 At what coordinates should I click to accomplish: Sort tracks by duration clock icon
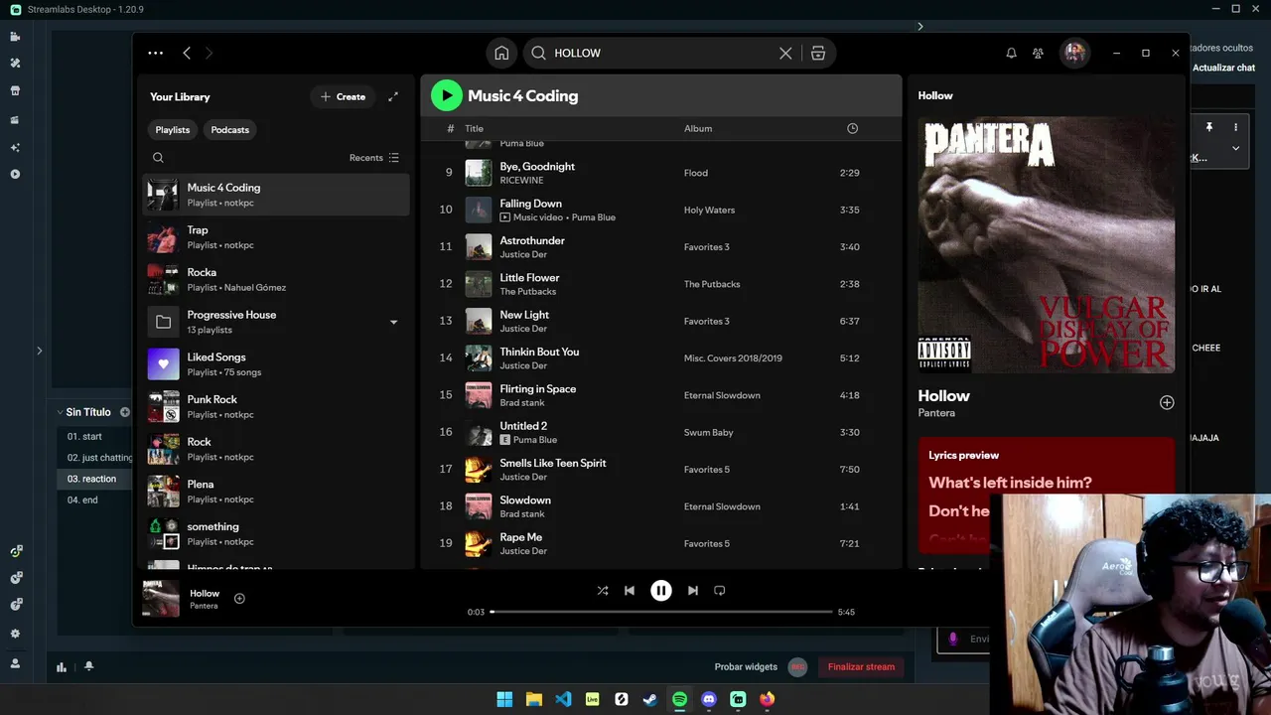pos(852,128)
